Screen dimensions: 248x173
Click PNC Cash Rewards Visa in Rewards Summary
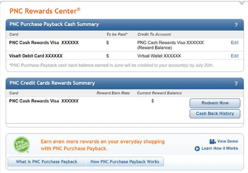point(44,101)
